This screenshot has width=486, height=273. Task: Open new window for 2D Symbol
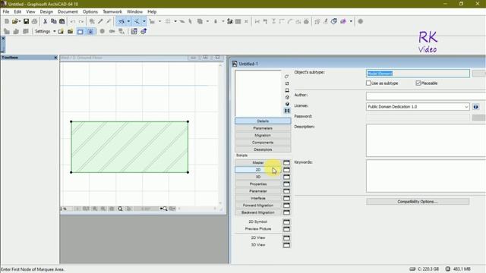(286, 222)
